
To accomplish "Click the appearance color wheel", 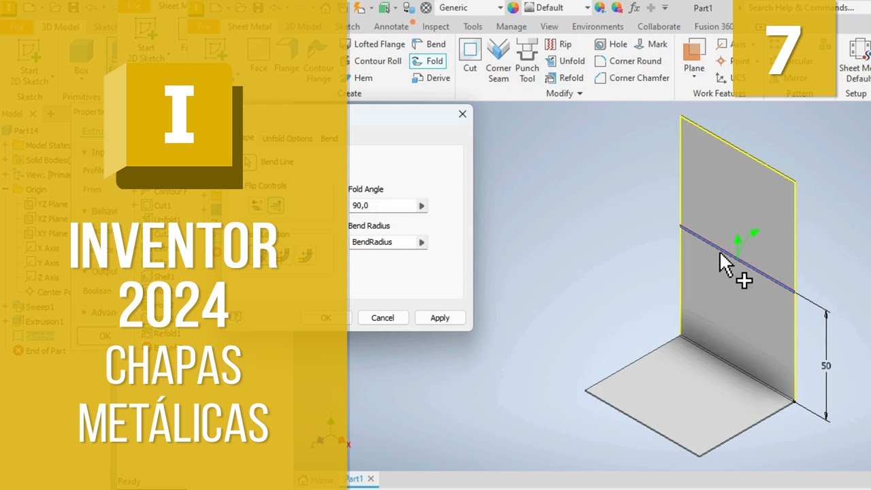I will coord(513,7).
